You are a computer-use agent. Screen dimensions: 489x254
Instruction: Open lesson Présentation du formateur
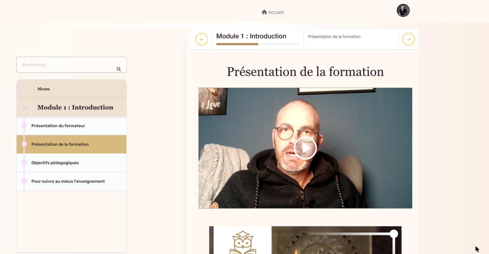[71, 126]
